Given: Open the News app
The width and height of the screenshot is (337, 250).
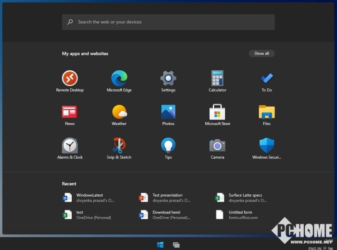Looking at the screenshot, I should 70,112.
